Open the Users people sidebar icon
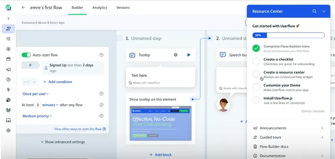Image resolution: width=335 pixels, height=159 pixels. tap(8, 110)
